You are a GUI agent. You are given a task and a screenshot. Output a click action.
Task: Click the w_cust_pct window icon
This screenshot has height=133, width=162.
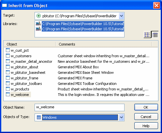tap(8, 50)
